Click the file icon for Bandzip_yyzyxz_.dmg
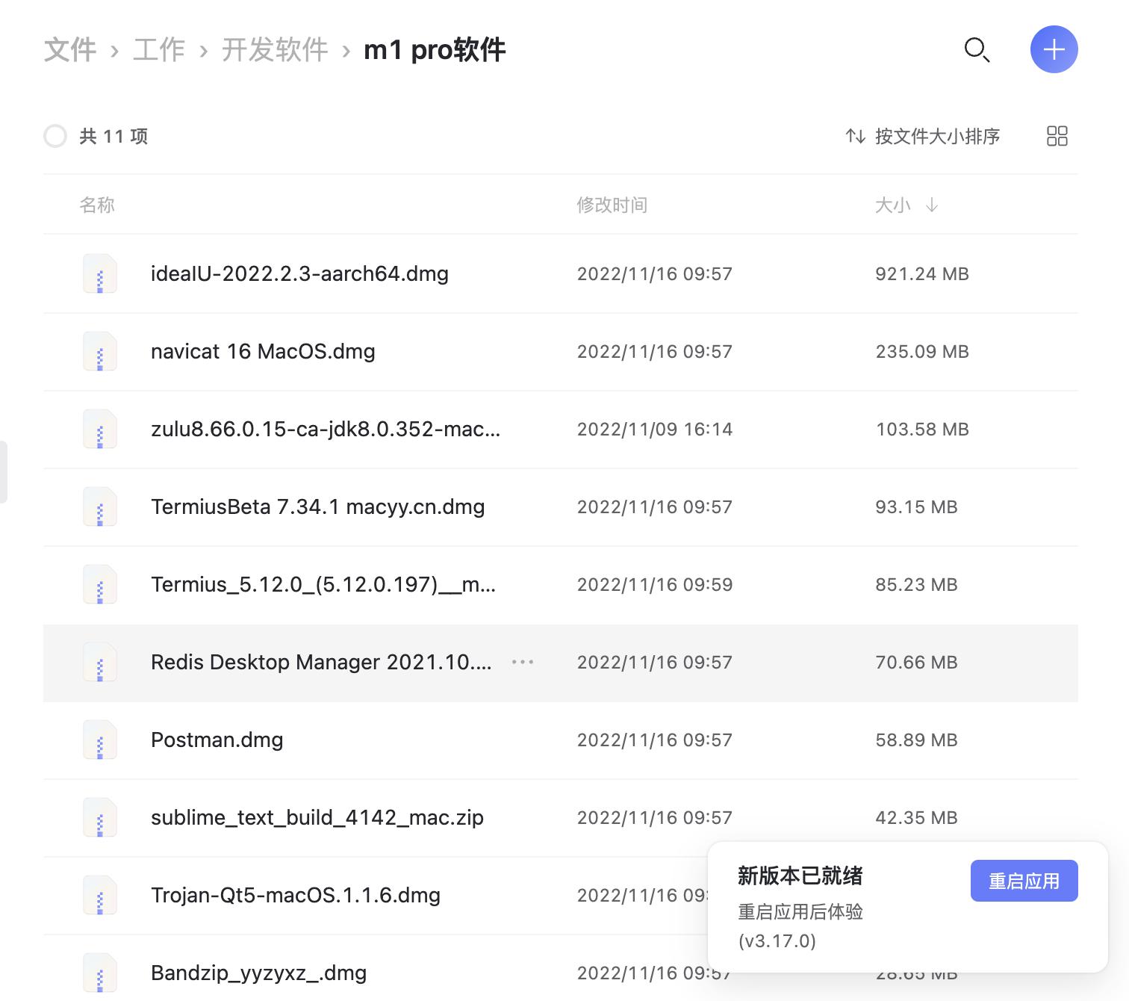 coord(100,973)
